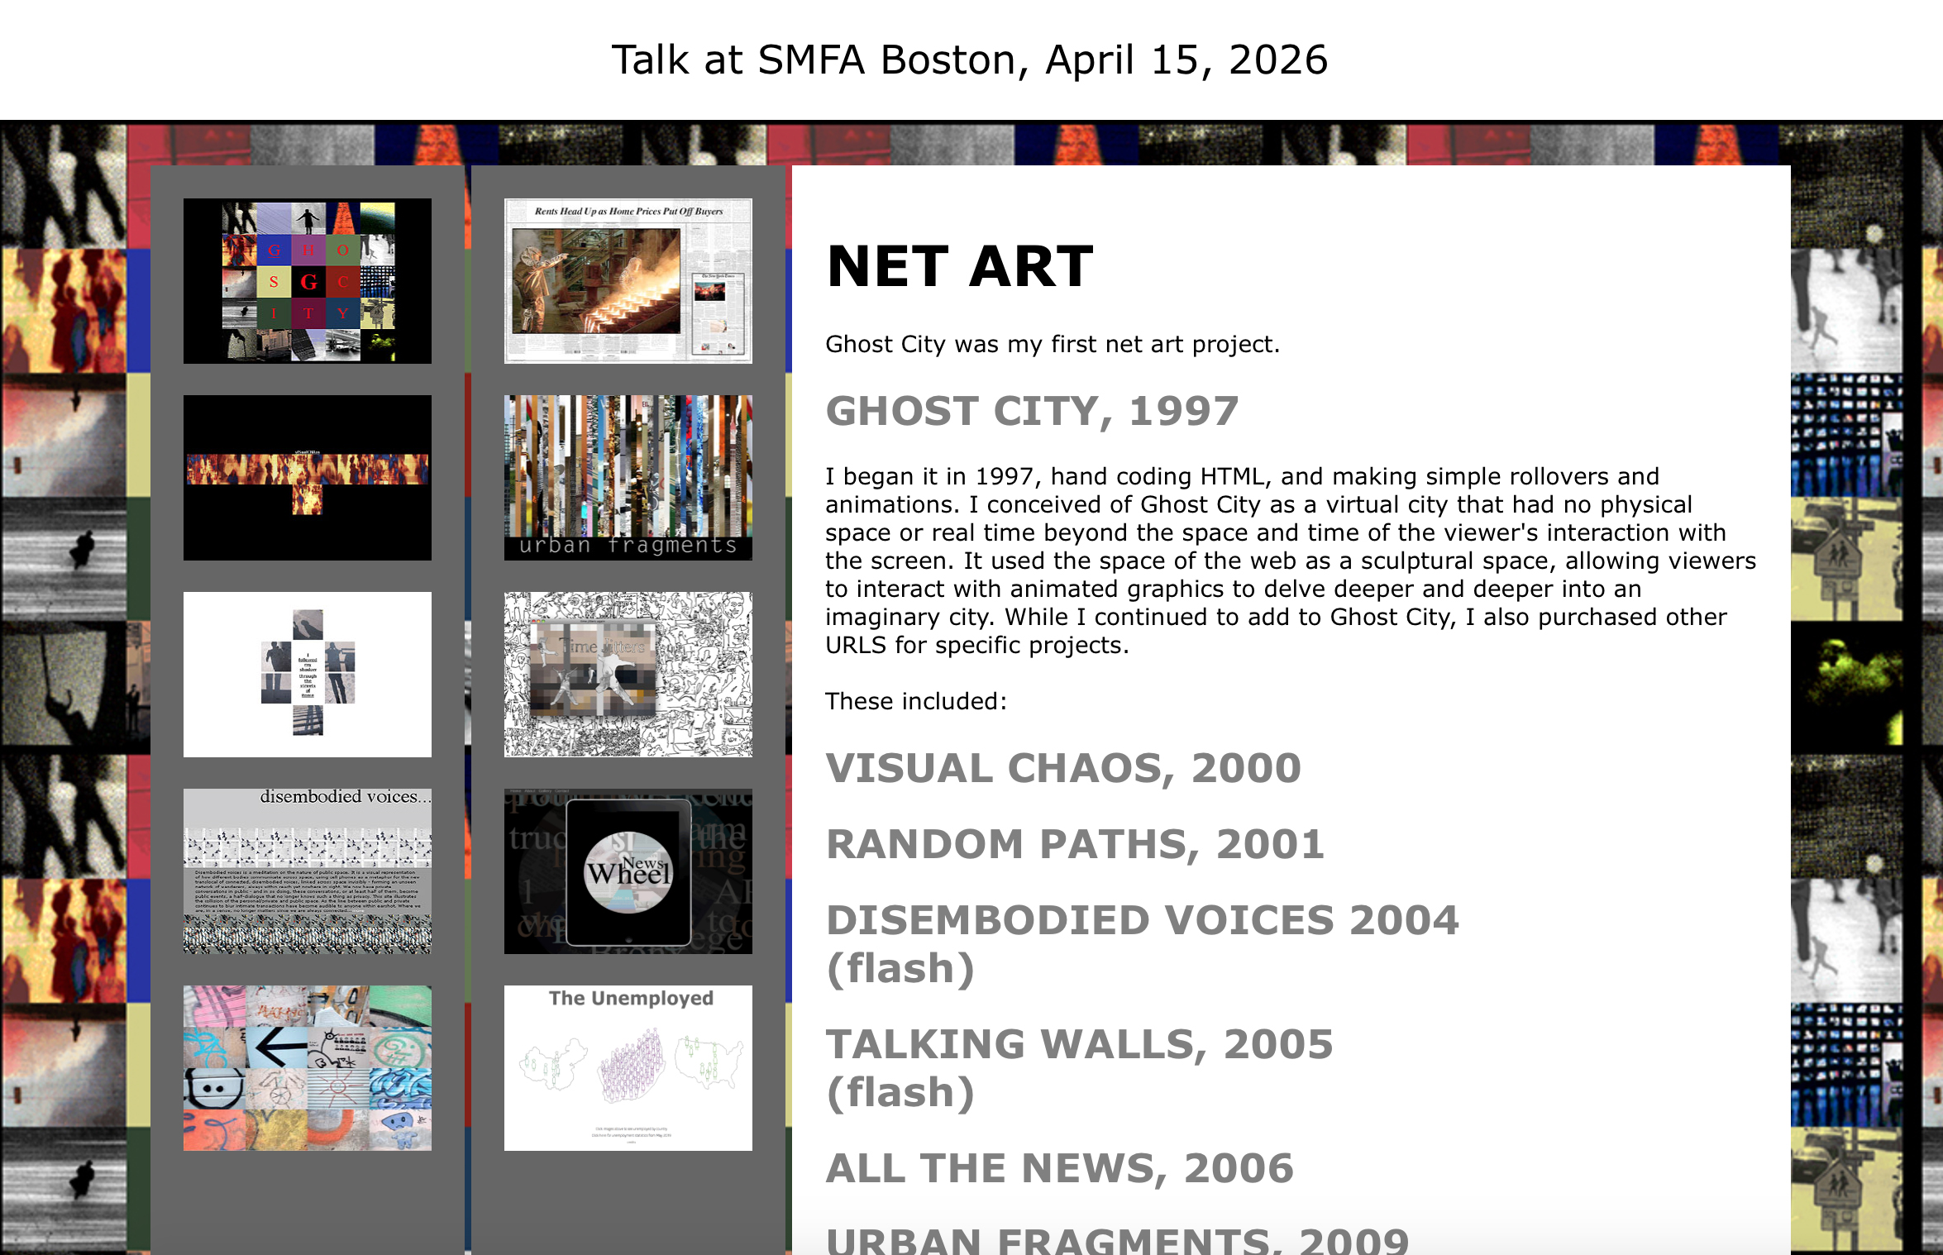Open the urban fragments thumbnail
The image size is (1943, 1255).
coord(628,478)
